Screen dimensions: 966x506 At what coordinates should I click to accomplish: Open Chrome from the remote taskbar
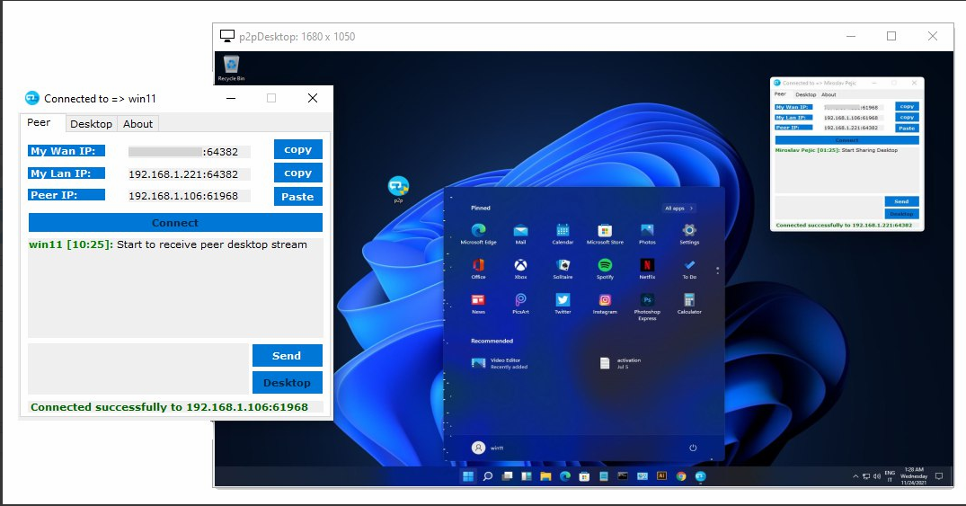pyautogui.click(x=681, y=476)
